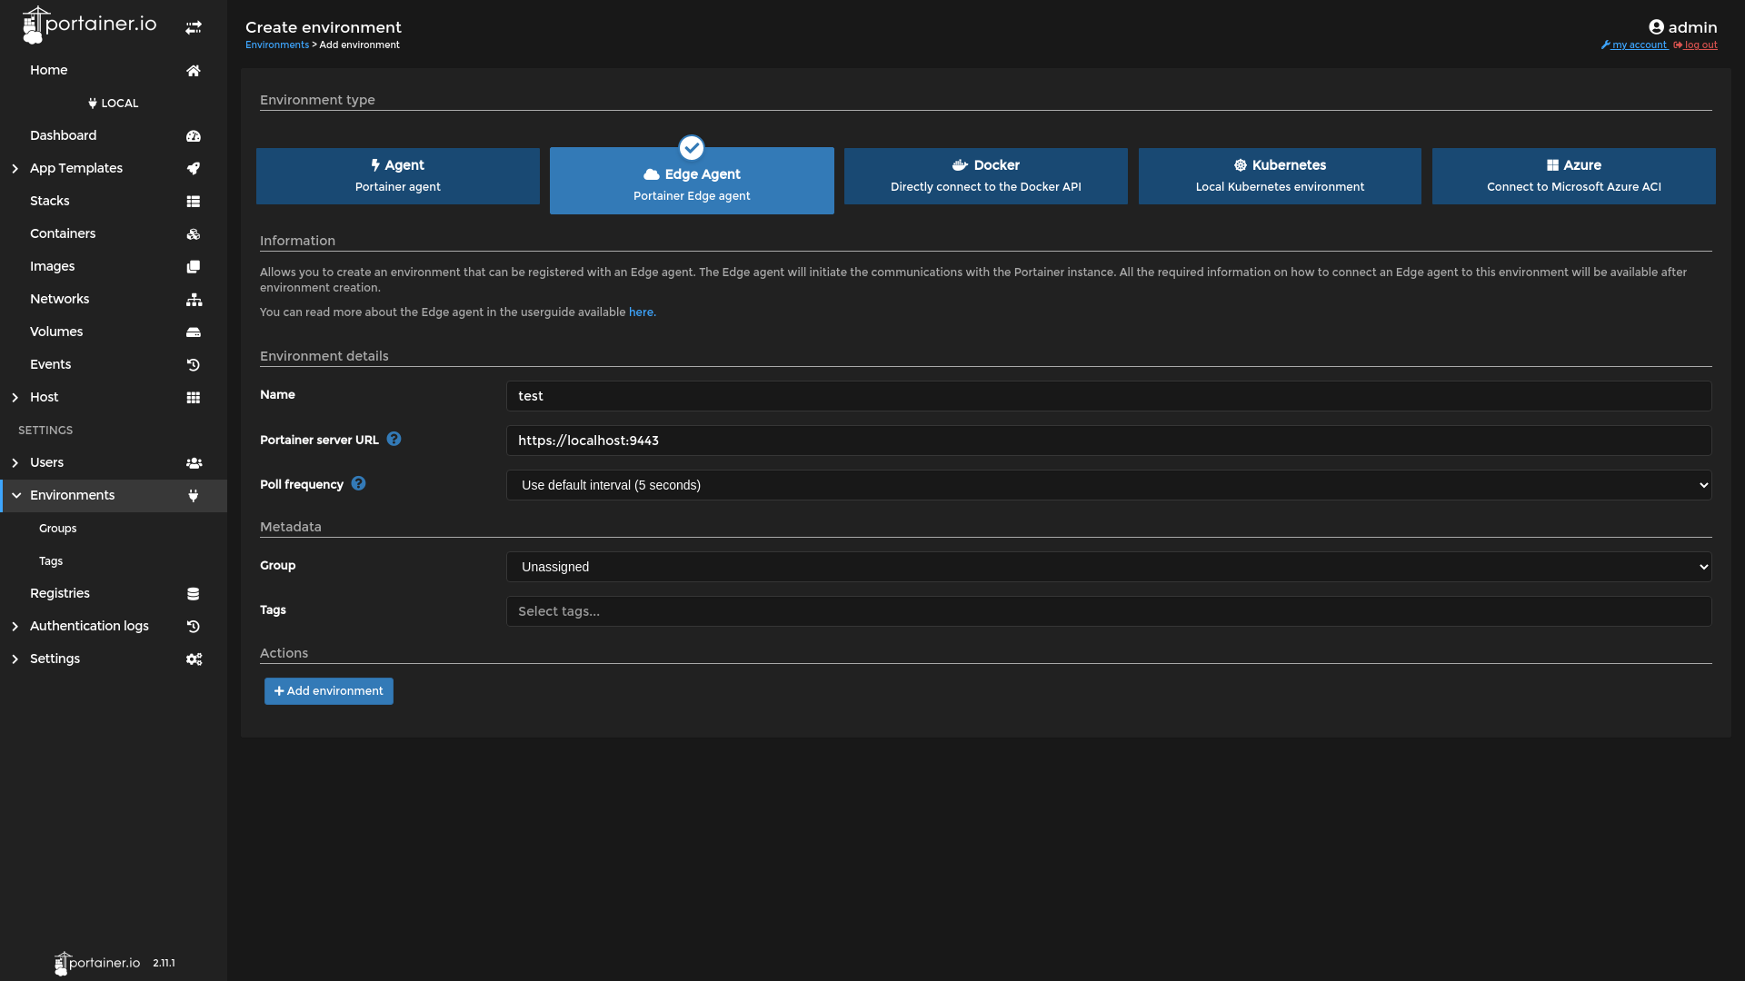
Task: Open the Group dropdown showing Unassigned
Action: [x=1109, y=567]
